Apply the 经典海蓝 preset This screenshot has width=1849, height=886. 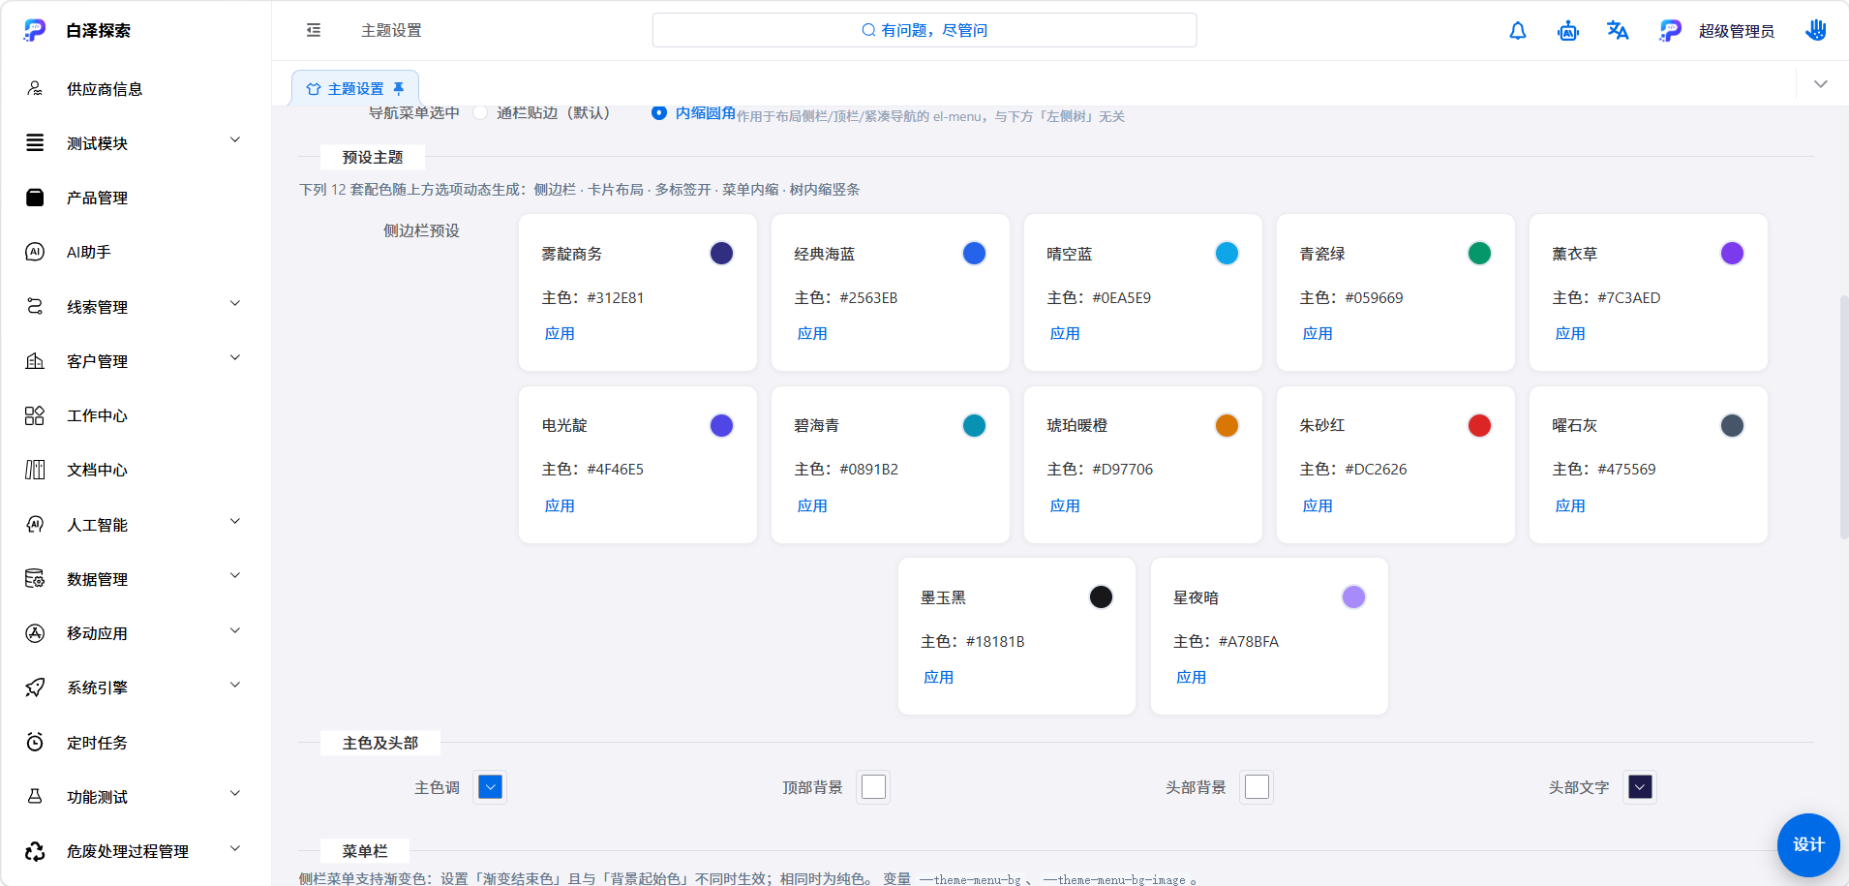(812, 334)
